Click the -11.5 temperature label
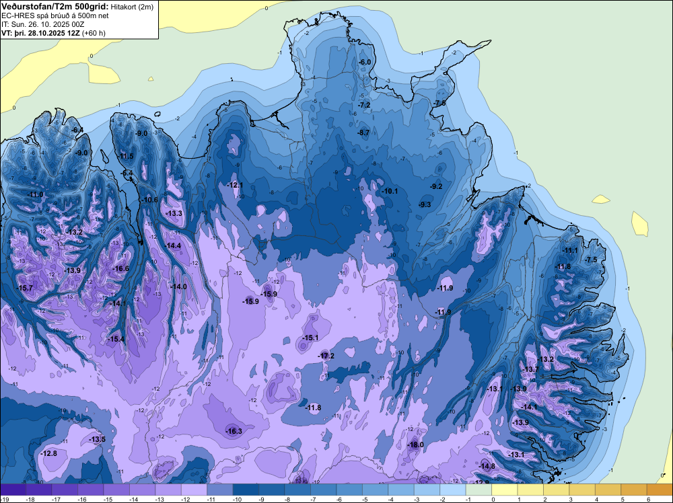The image size is (673, 503). [x=125, y=156]
